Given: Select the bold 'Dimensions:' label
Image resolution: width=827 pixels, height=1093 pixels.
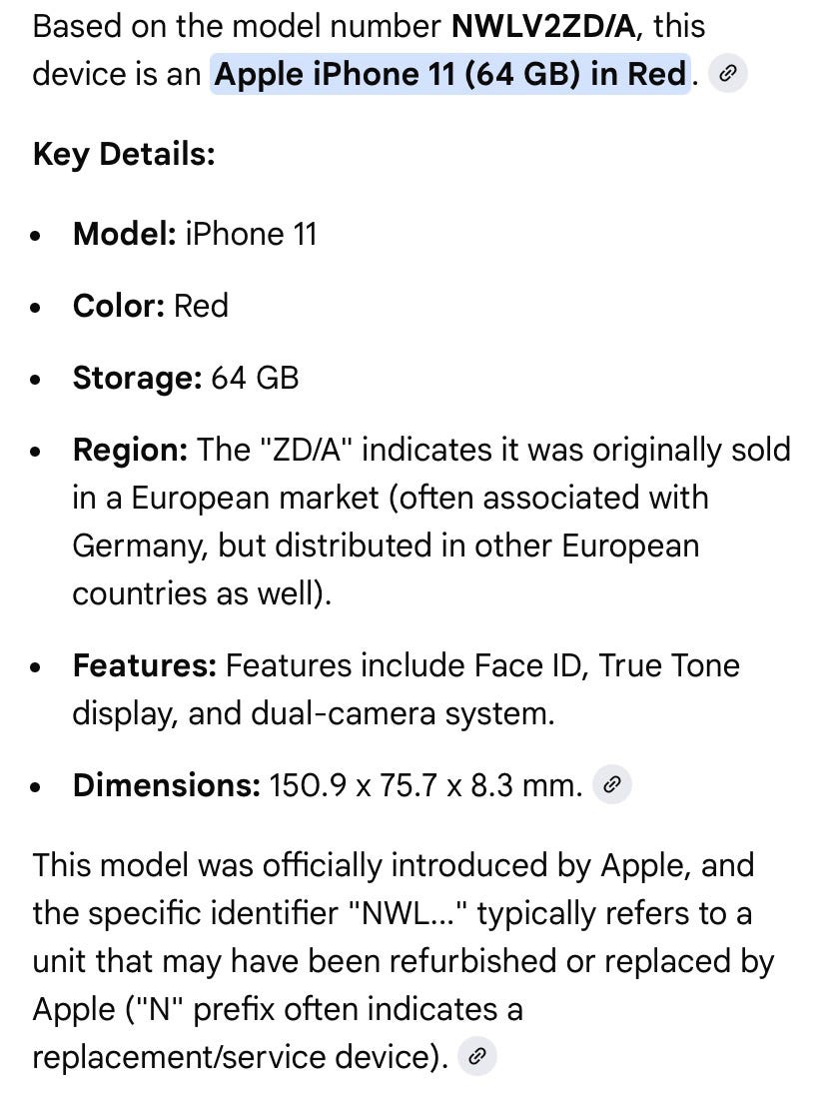Looking at the screenshot, I should (x=167, y=785).
